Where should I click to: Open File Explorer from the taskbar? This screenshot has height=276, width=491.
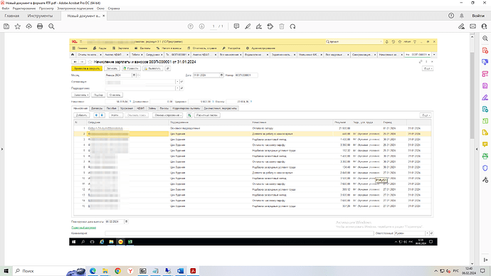click(105, 271)
